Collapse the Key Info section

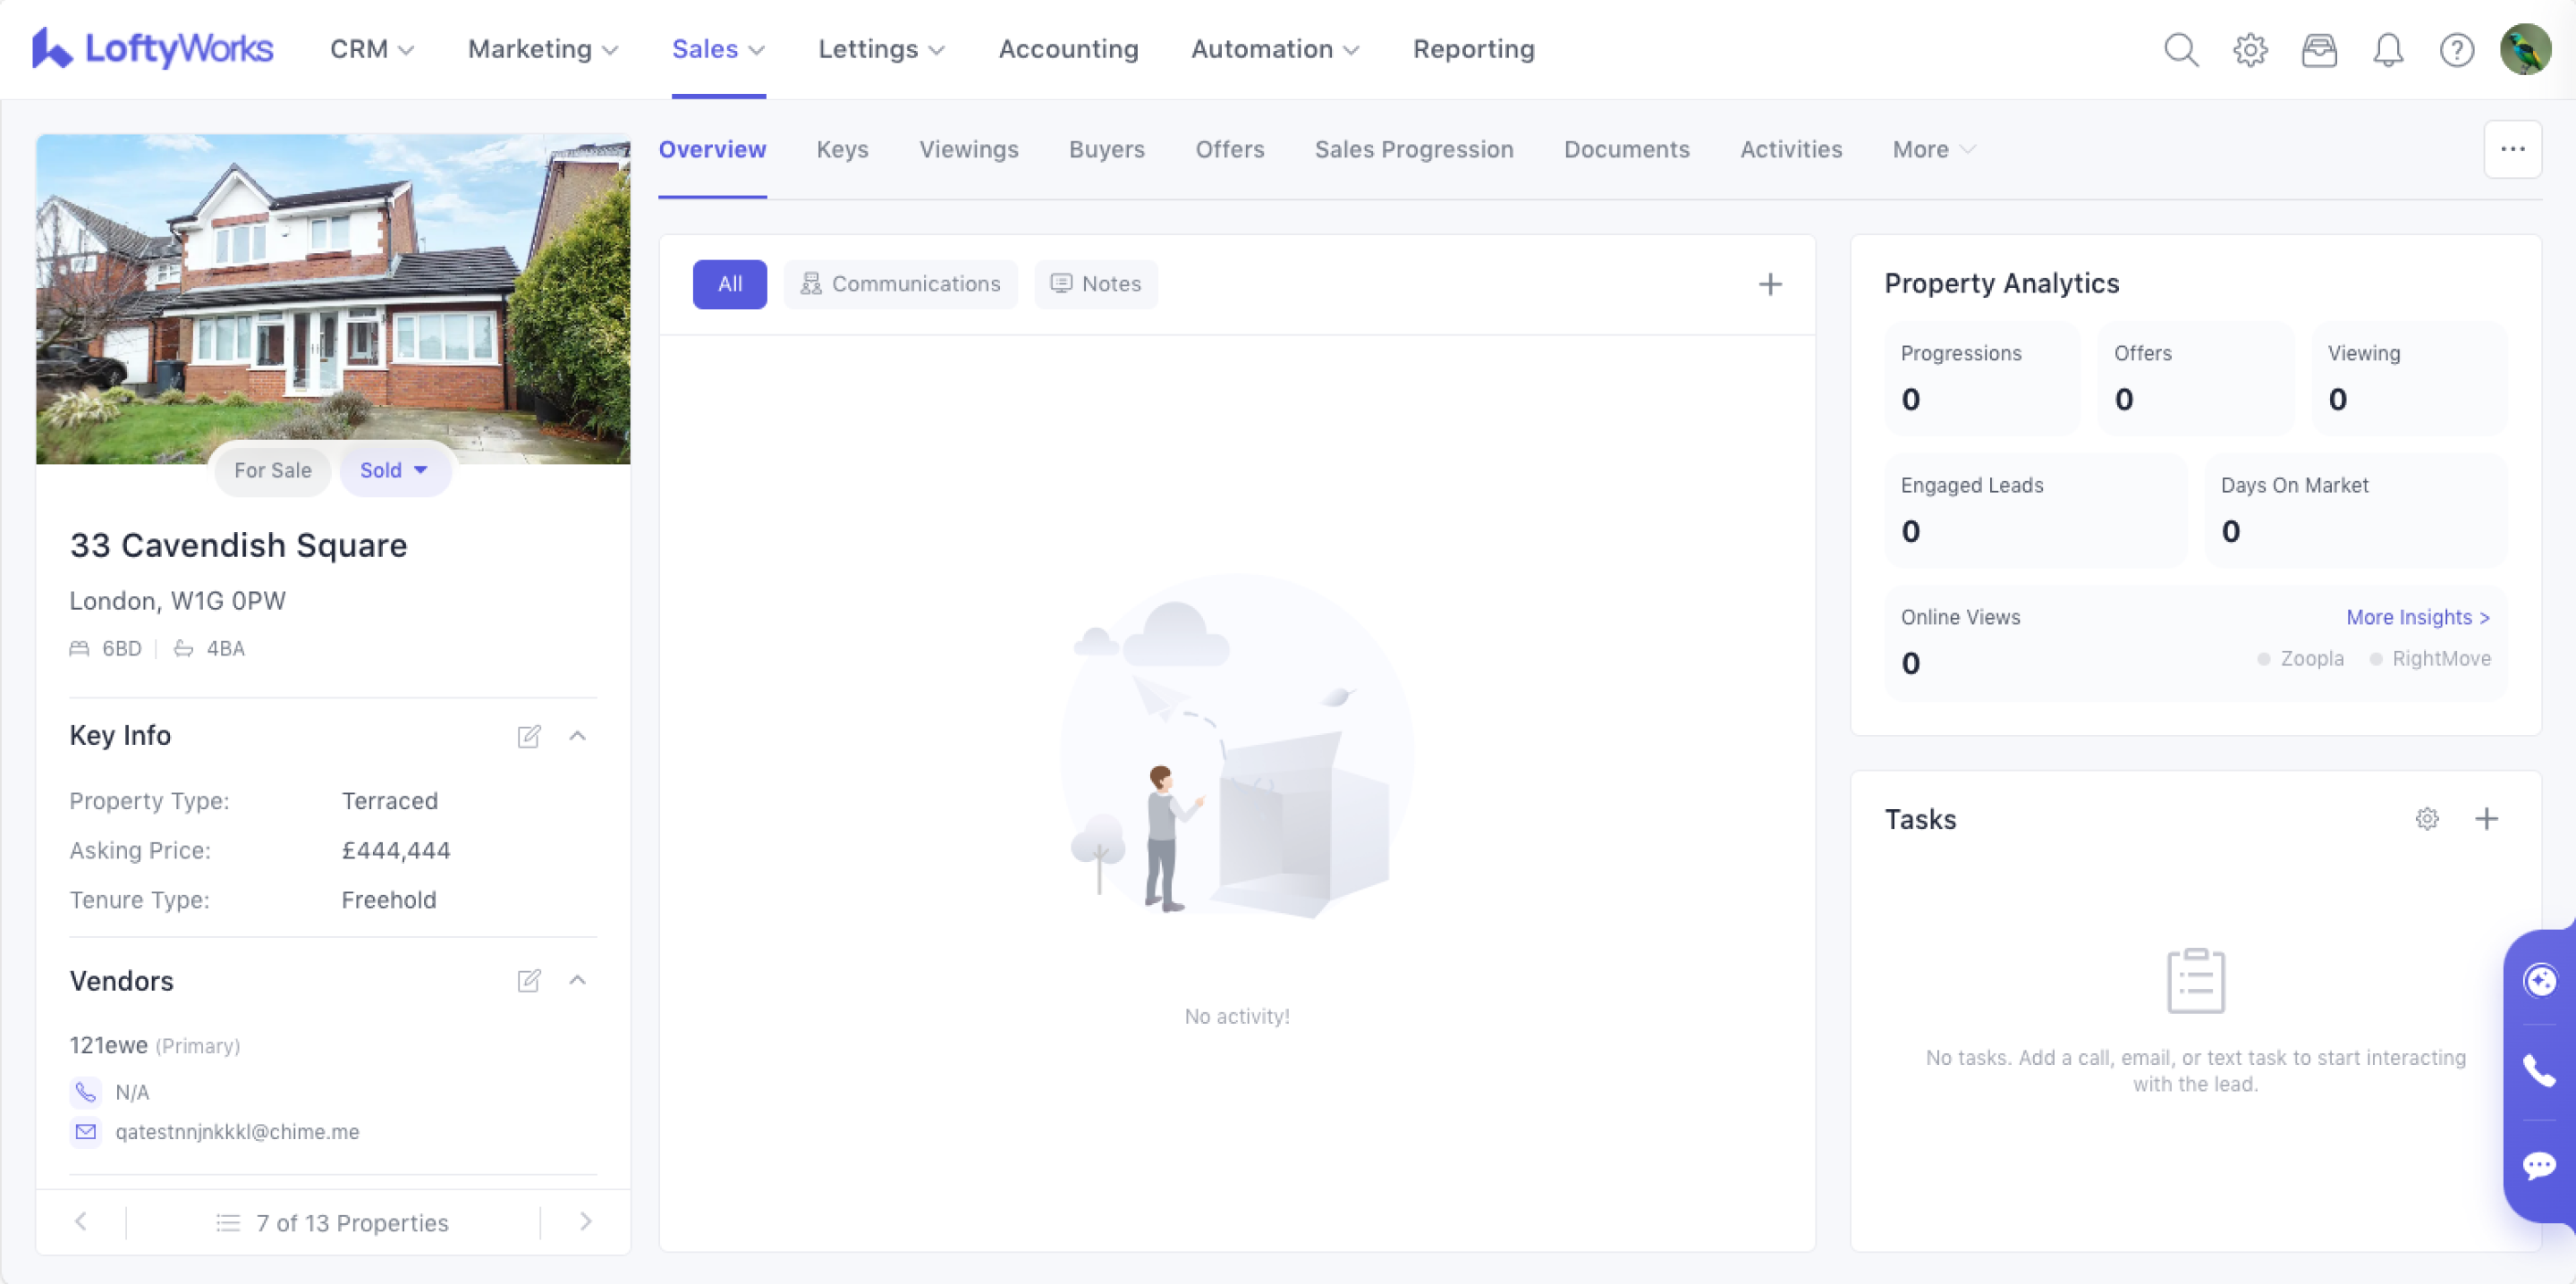(577, 736)
